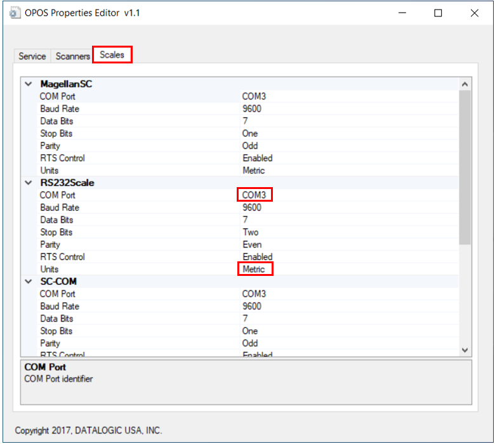The width and height of the screenshot is (495, 444).
Task: Select MagellanSC Parity value Odd
Action: (249, 146)
